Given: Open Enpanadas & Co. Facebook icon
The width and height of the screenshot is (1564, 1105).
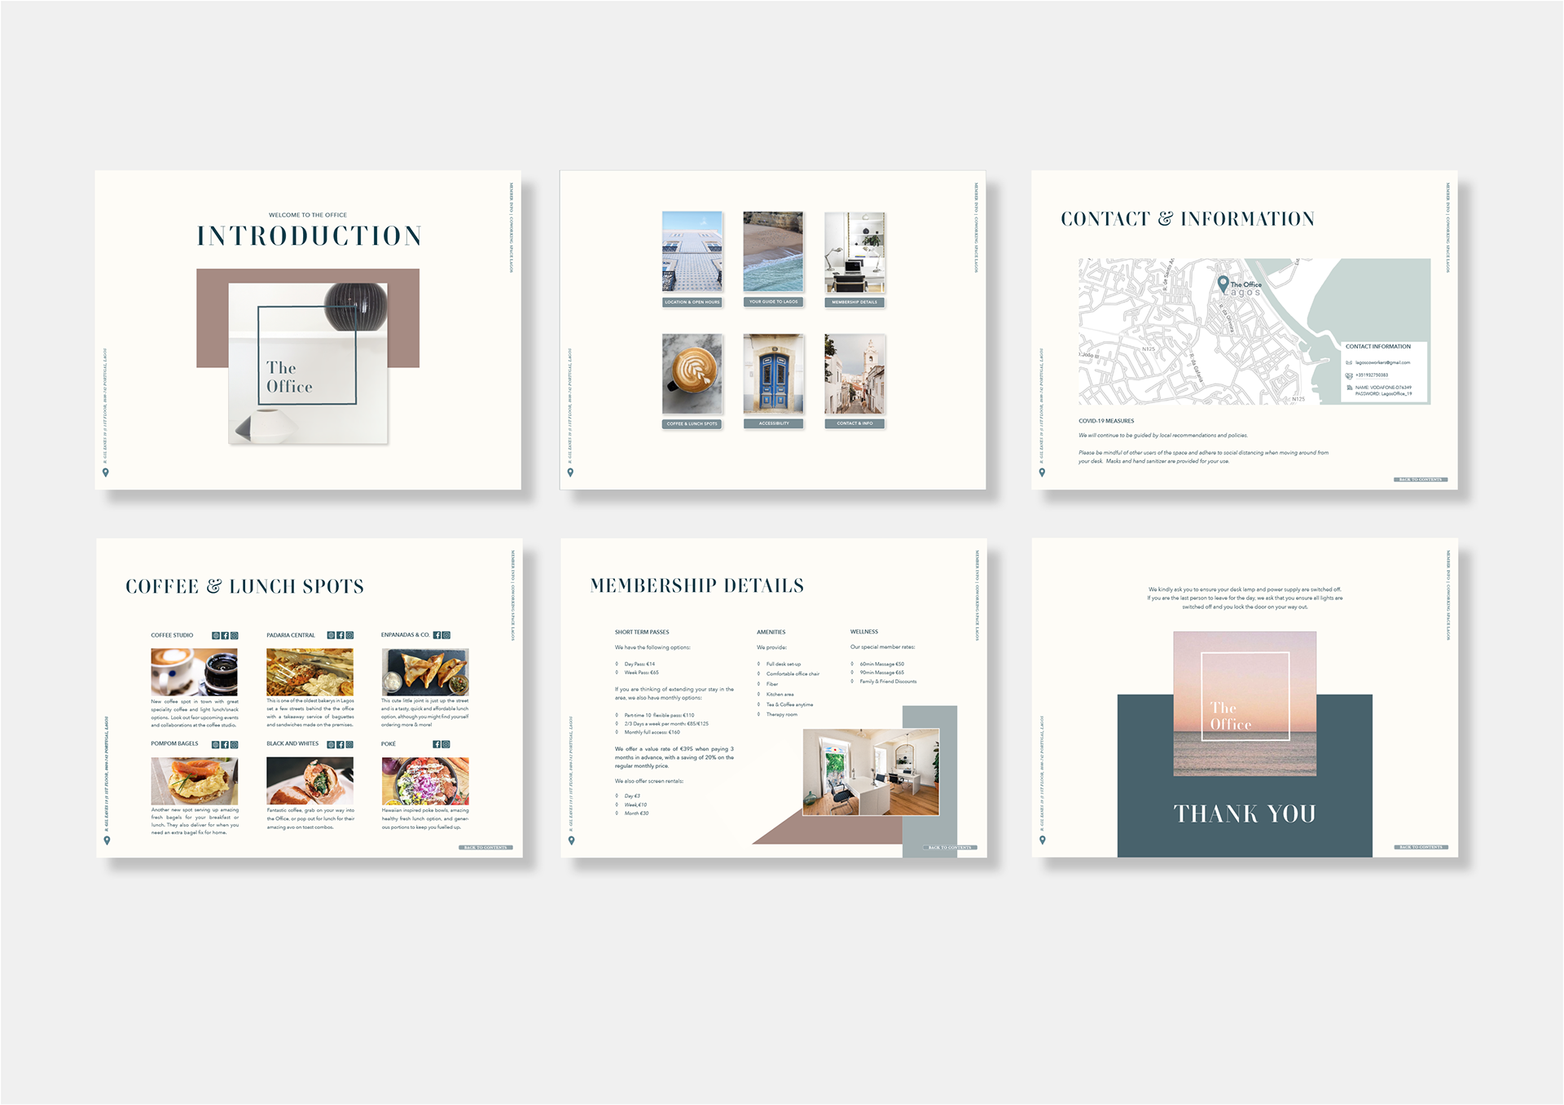Looking at the screenshot, I should (437, 635).
